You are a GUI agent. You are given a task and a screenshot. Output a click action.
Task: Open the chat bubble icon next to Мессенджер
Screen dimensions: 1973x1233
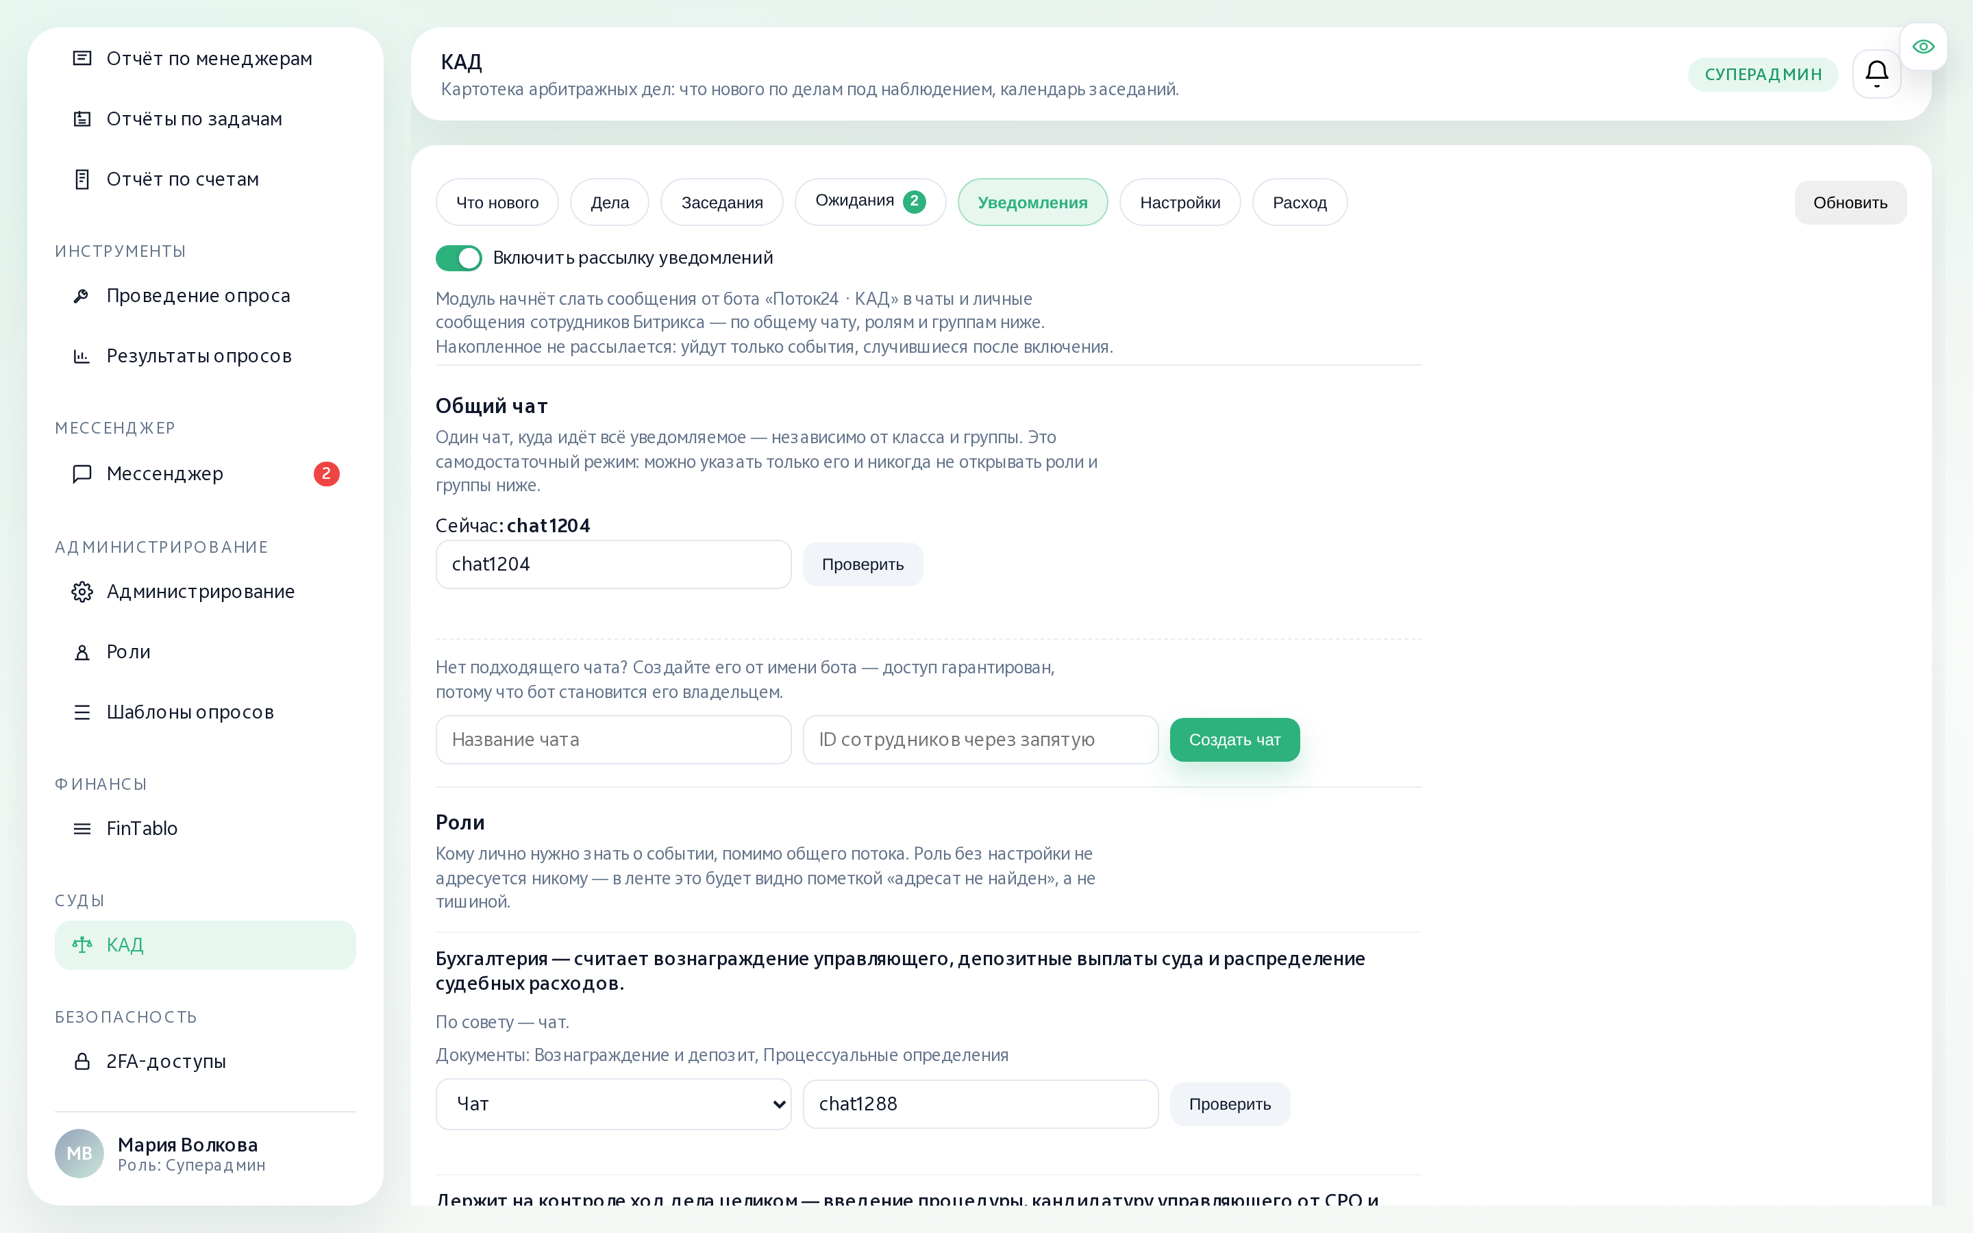[82, 474]
